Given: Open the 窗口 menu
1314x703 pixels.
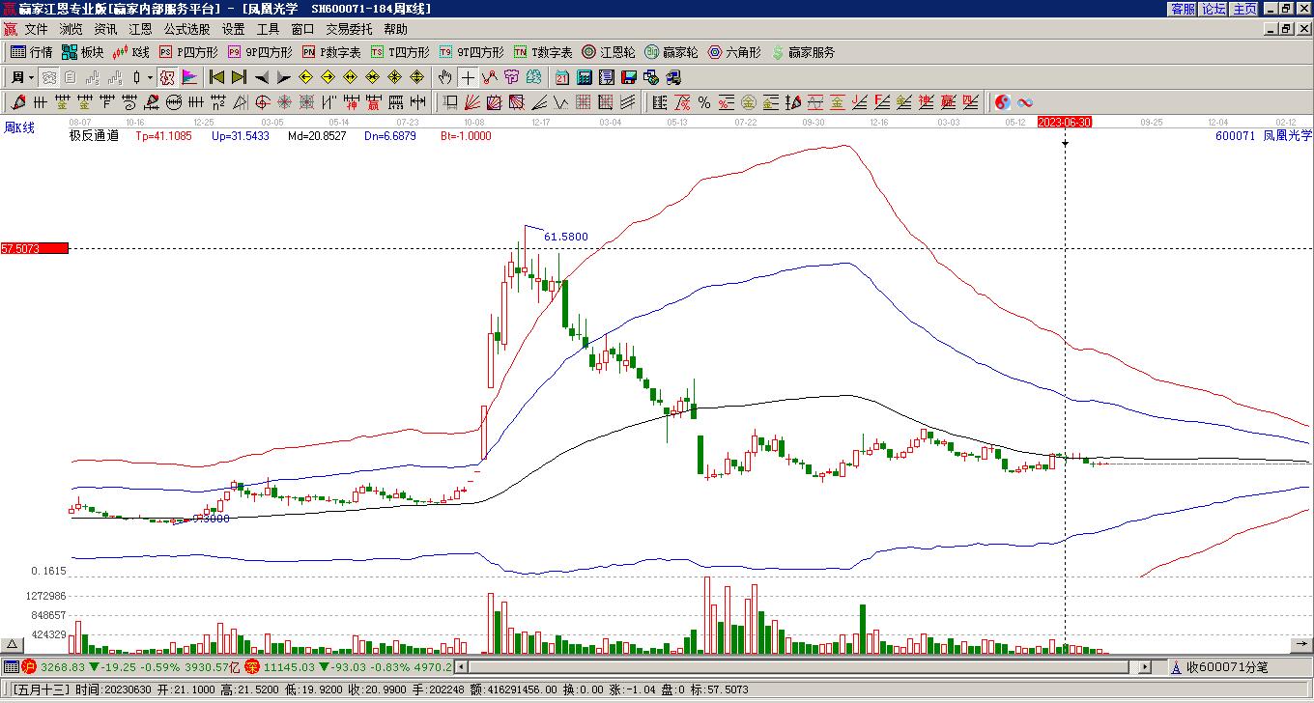Looking at the screenshot, I should [302, 30].
